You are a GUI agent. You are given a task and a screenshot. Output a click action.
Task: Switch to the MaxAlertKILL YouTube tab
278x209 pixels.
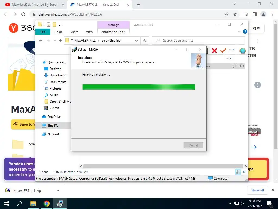click(35, 5)
